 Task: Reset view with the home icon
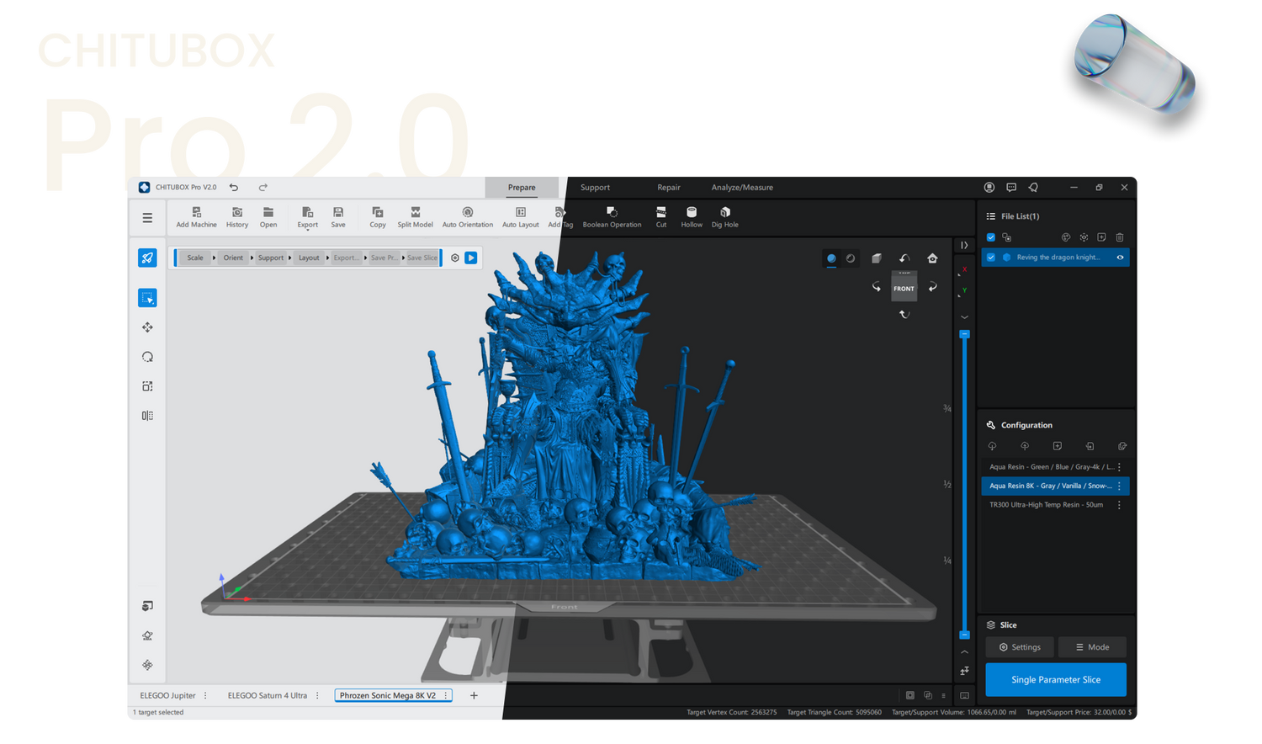932,258
